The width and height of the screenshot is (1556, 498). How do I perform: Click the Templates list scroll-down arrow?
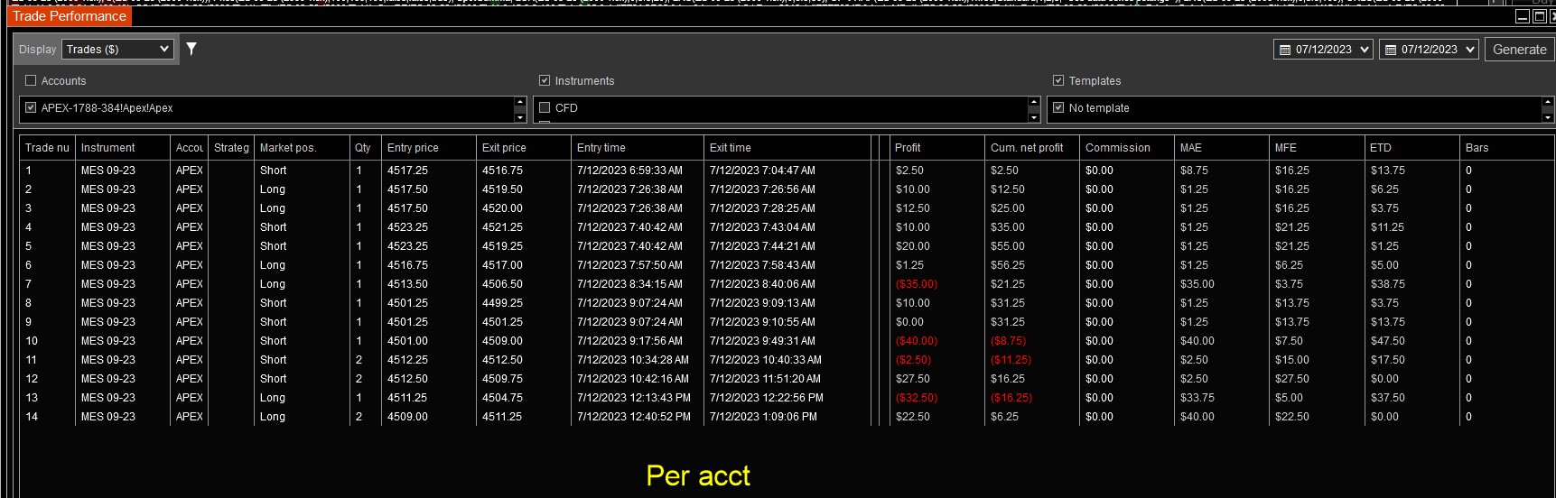1548,116
